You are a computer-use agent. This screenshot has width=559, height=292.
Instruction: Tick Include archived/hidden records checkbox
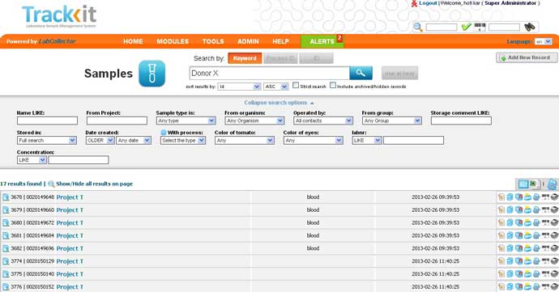[333, 85]
